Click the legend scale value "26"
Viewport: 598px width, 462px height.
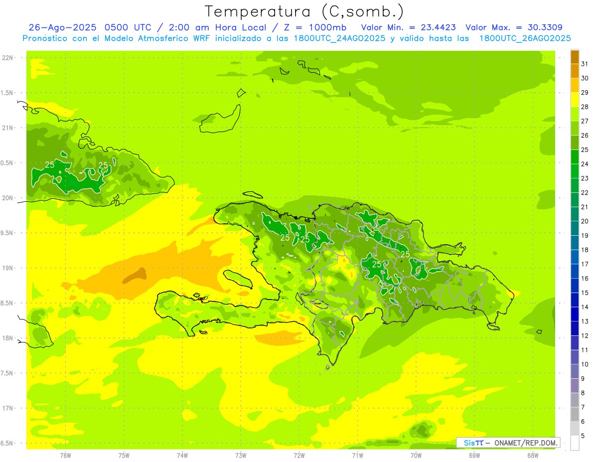(x=585, y=135)
